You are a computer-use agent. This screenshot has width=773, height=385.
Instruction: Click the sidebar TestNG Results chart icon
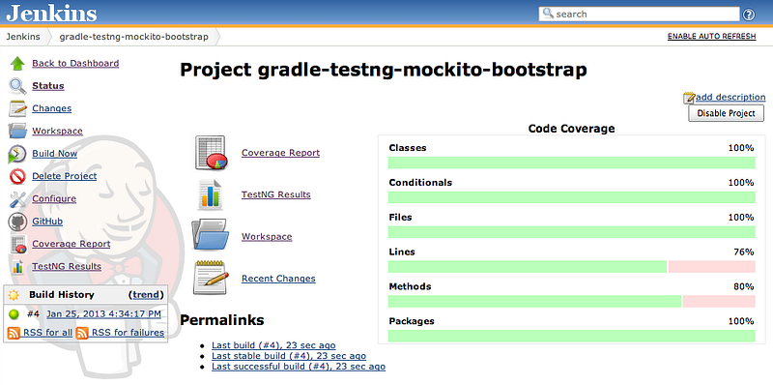(x=17, y=267)
